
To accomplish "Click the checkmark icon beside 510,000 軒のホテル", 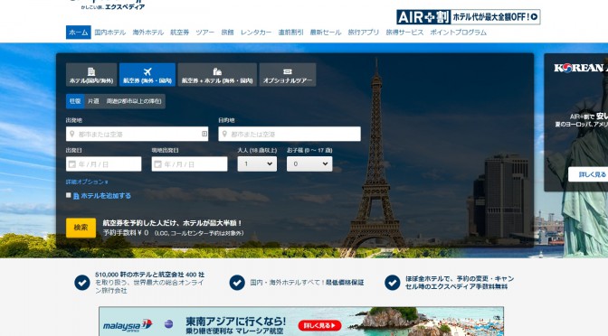I will (x=82, y=283).
